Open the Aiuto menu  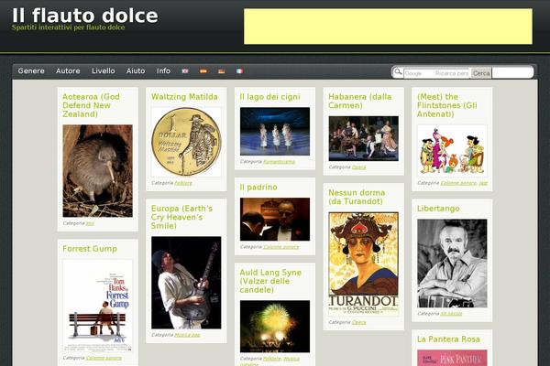pos(136,70)
